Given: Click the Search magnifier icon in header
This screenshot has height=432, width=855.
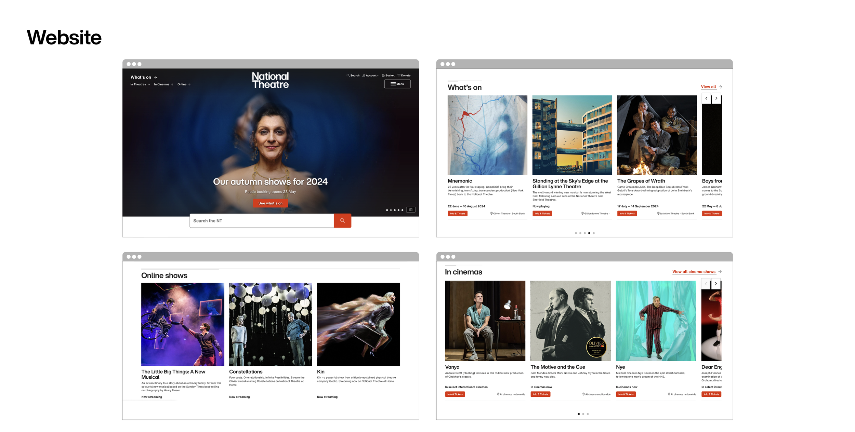Looking at the screenshot, I should pyautogui.click(x=348, y=75).
